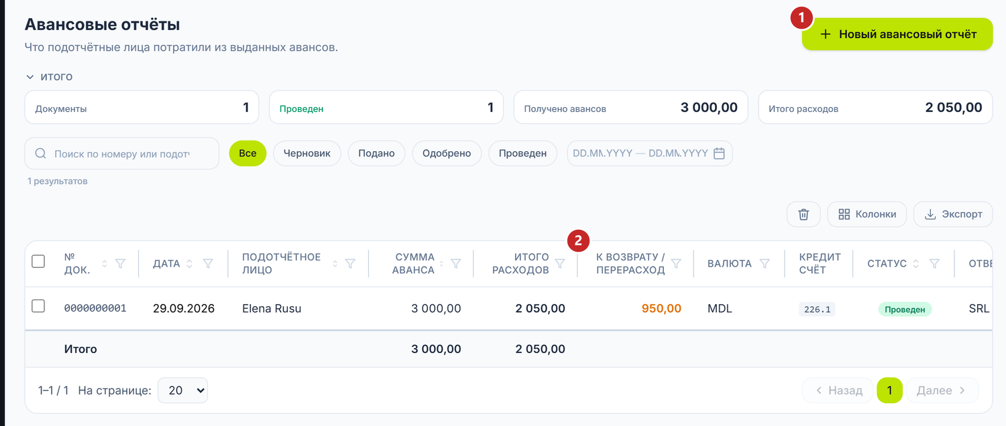
Task: Click the Итого расходов summary card
Action: click(x=875, y=108)
